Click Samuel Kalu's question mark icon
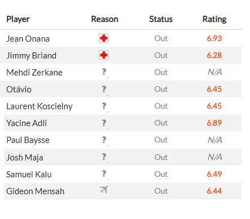Viewport: 250px width, 219px height. [104, 173]
